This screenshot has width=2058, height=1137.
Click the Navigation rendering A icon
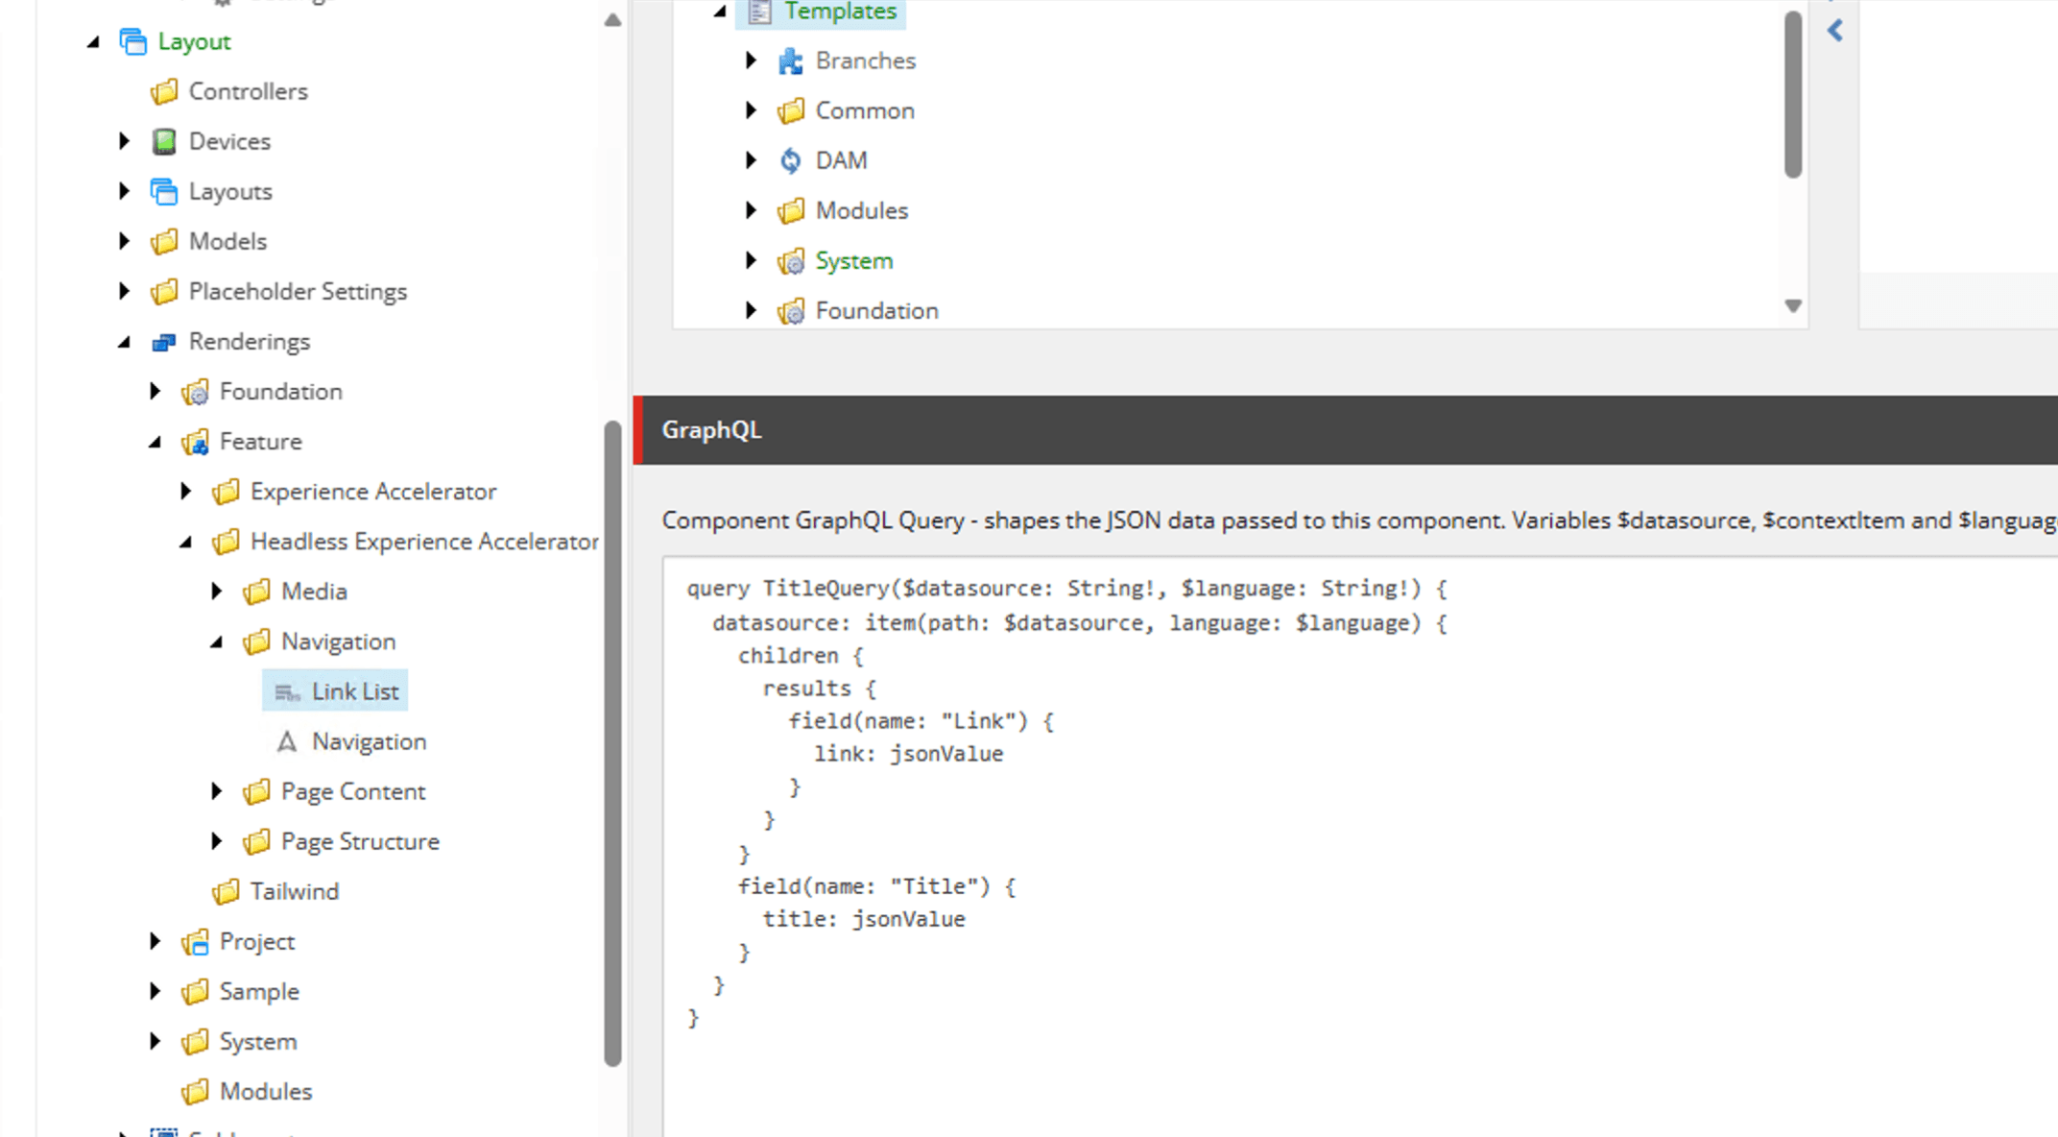tap(287, 742)
